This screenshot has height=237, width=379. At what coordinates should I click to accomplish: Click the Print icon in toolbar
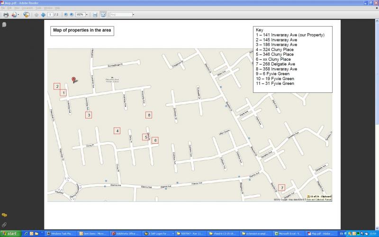[6, 15]
